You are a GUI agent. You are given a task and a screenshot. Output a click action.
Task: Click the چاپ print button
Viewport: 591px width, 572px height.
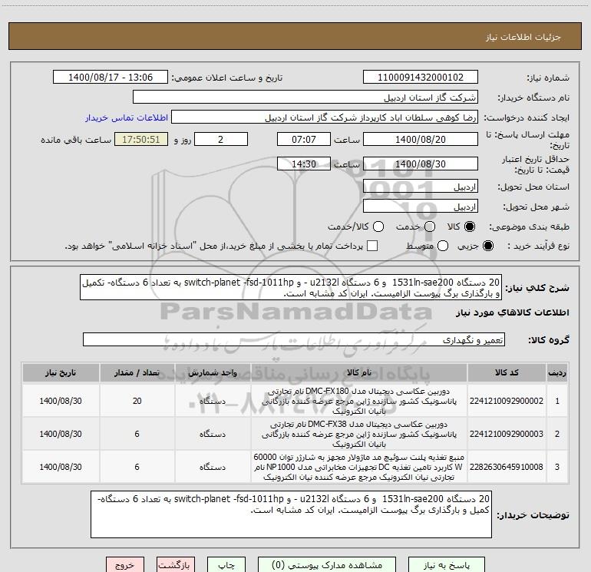226,565
